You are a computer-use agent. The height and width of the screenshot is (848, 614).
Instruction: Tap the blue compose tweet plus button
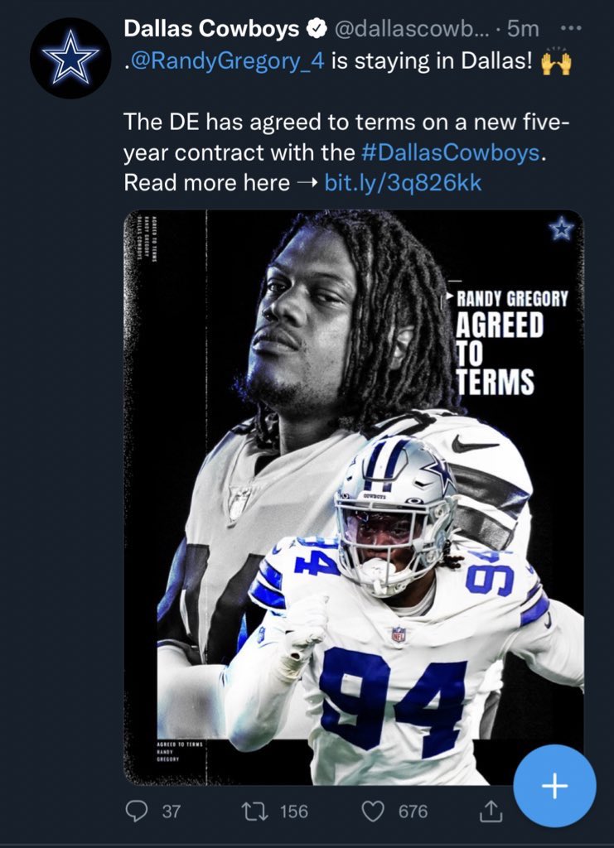coord(554,786)
